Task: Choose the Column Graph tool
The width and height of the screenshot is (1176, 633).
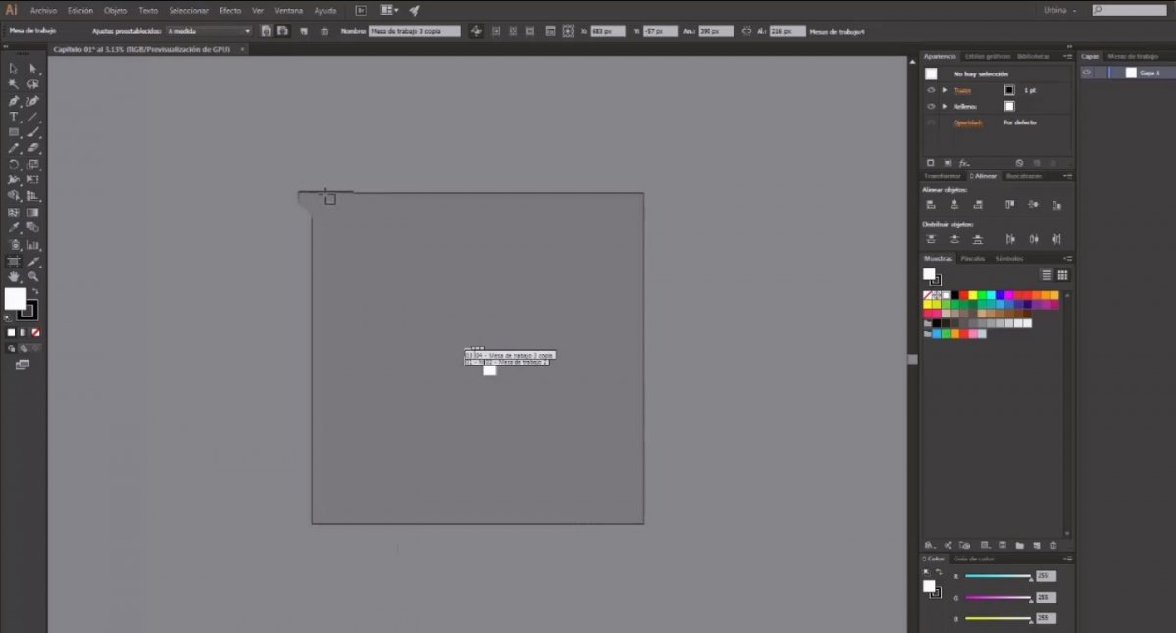Action: [33, 245]
